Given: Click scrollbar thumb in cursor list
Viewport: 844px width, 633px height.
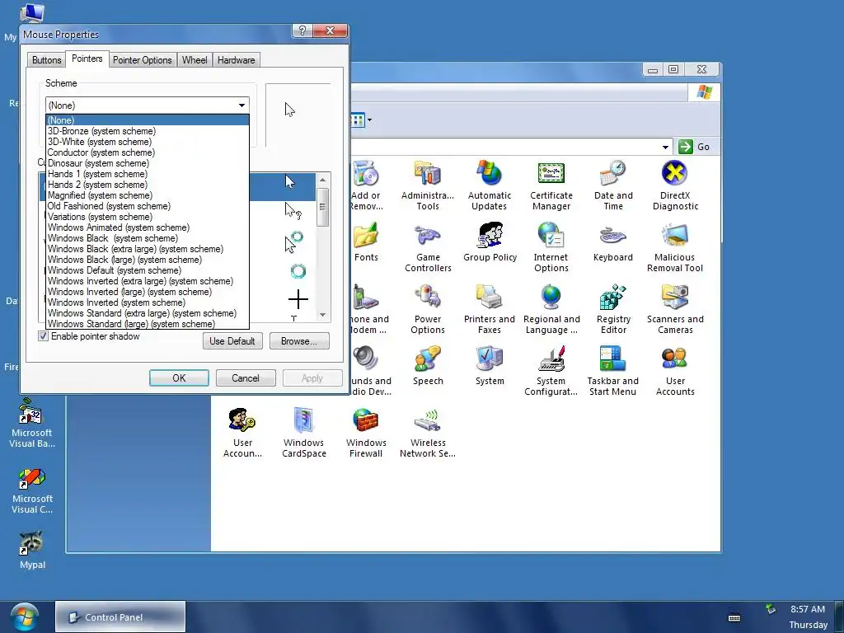Looking at the screenshot, I should [x=322, y=207].
